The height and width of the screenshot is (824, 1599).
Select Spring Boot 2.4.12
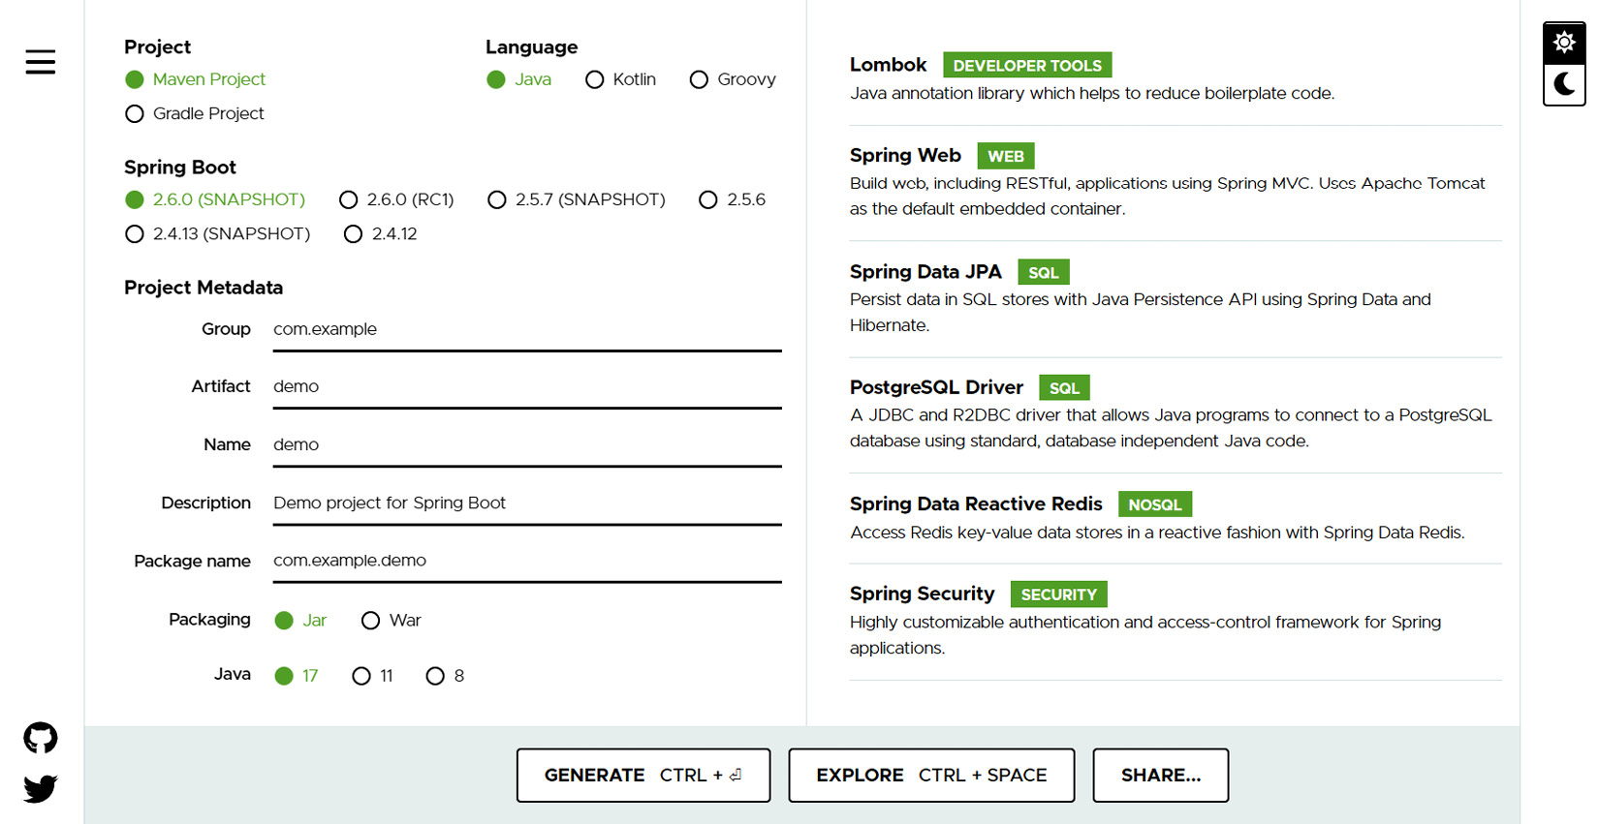[x=381, y=233]
